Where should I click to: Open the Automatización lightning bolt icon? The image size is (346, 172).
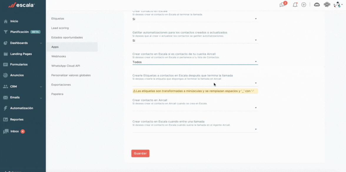tap(6, 108)
